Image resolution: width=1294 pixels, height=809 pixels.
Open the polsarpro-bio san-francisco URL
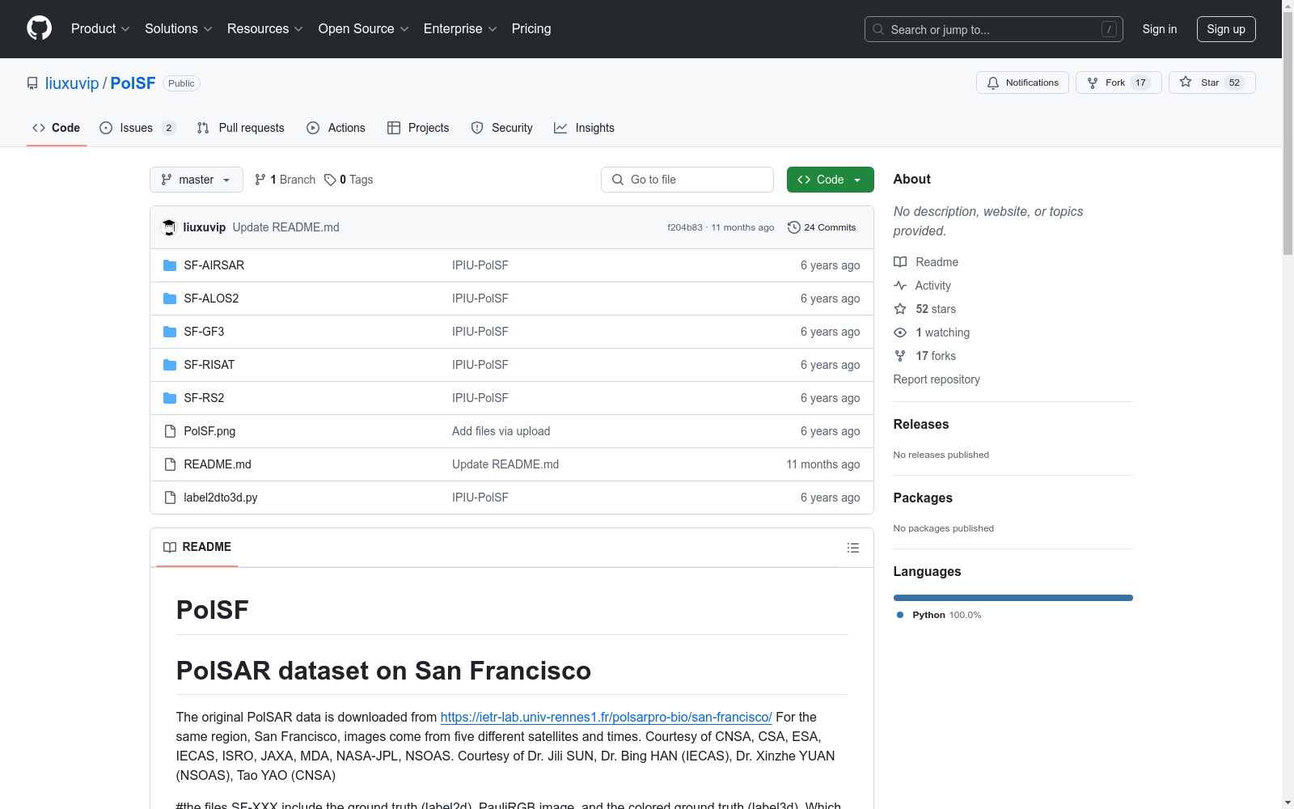tap(607, 717)
